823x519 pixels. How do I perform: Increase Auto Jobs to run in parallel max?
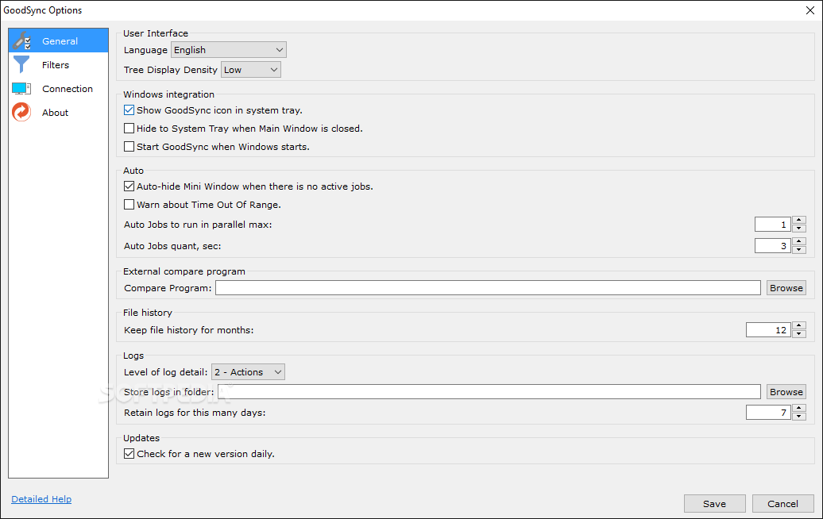pos(799,220)
